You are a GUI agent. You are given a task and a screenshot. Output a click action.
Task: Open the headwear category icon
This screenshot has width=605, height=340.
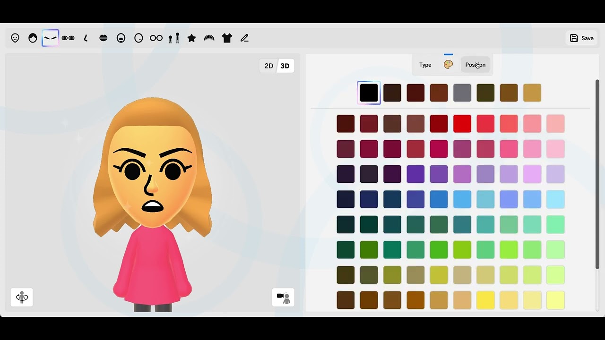pos(209,38)
